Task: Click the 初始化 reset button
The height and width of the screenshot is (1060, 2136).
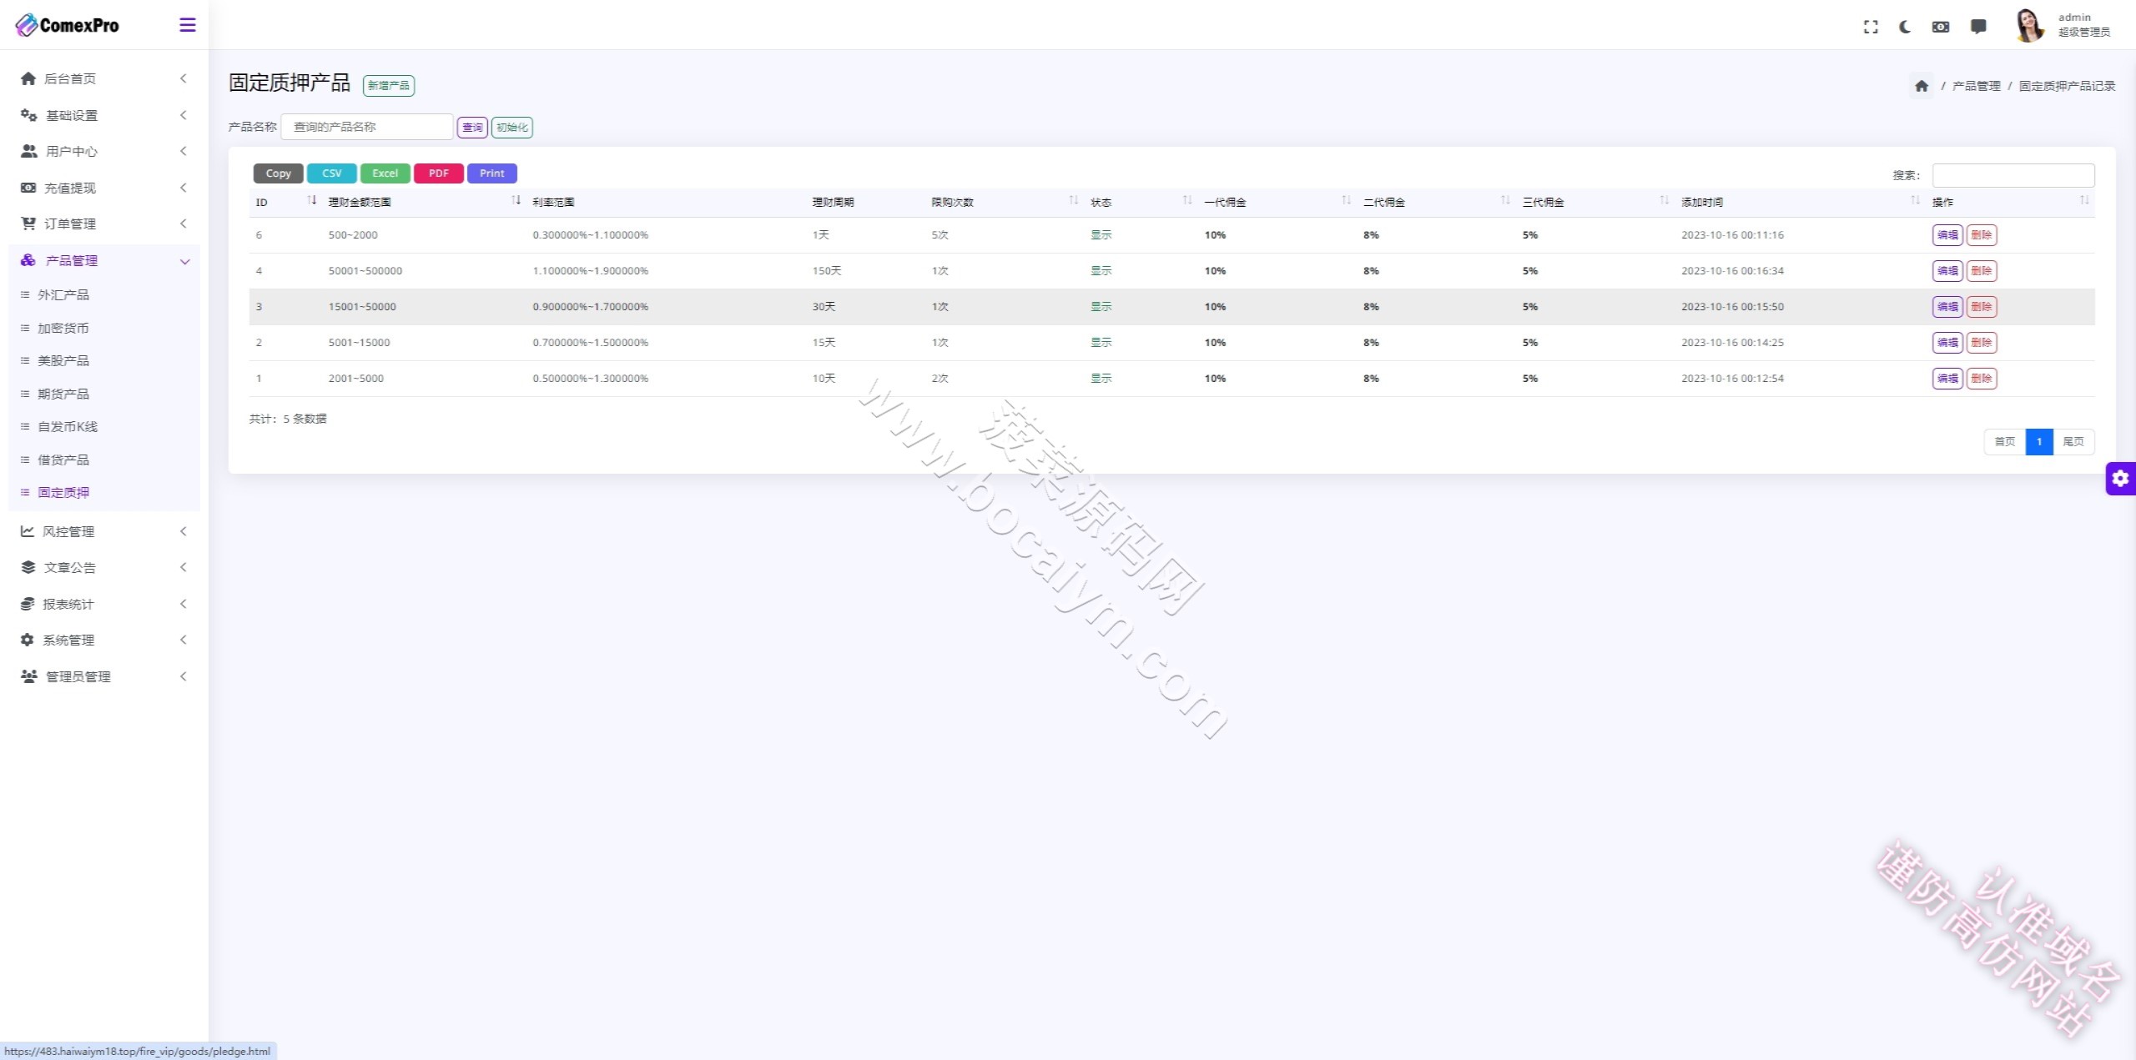Action: (x=512, y=128)
